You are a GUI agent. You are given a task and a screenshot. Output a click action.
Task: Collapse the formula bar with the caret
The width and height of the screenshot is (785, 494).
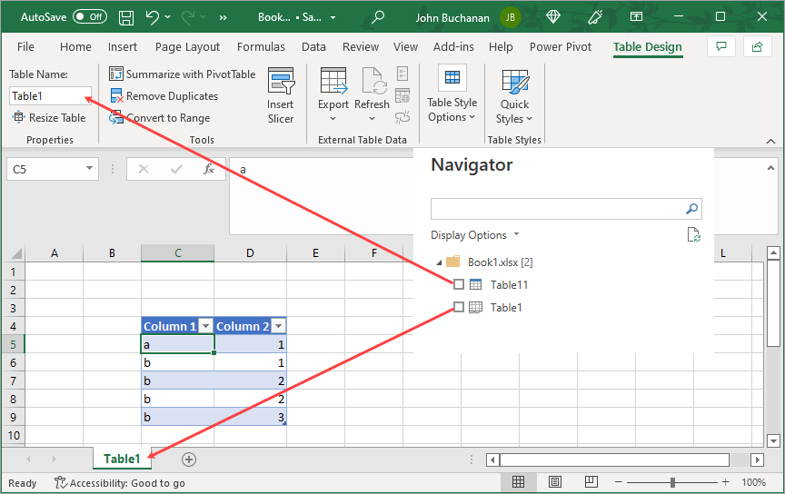(771, 168)
